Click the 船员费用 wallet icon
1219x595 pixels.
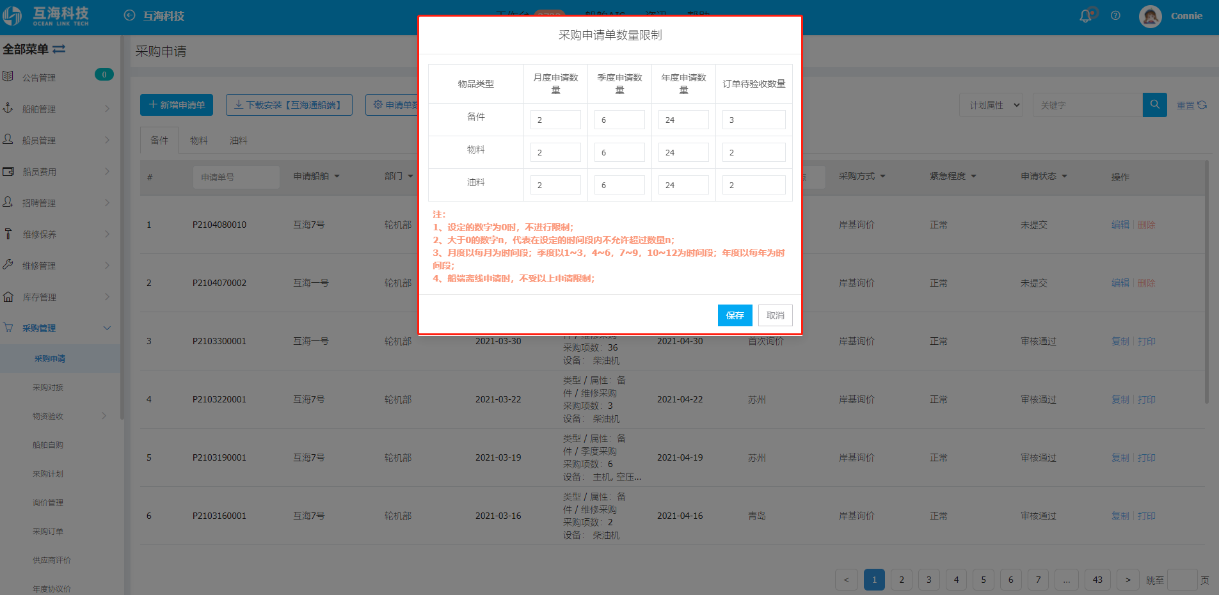(8, 171)
